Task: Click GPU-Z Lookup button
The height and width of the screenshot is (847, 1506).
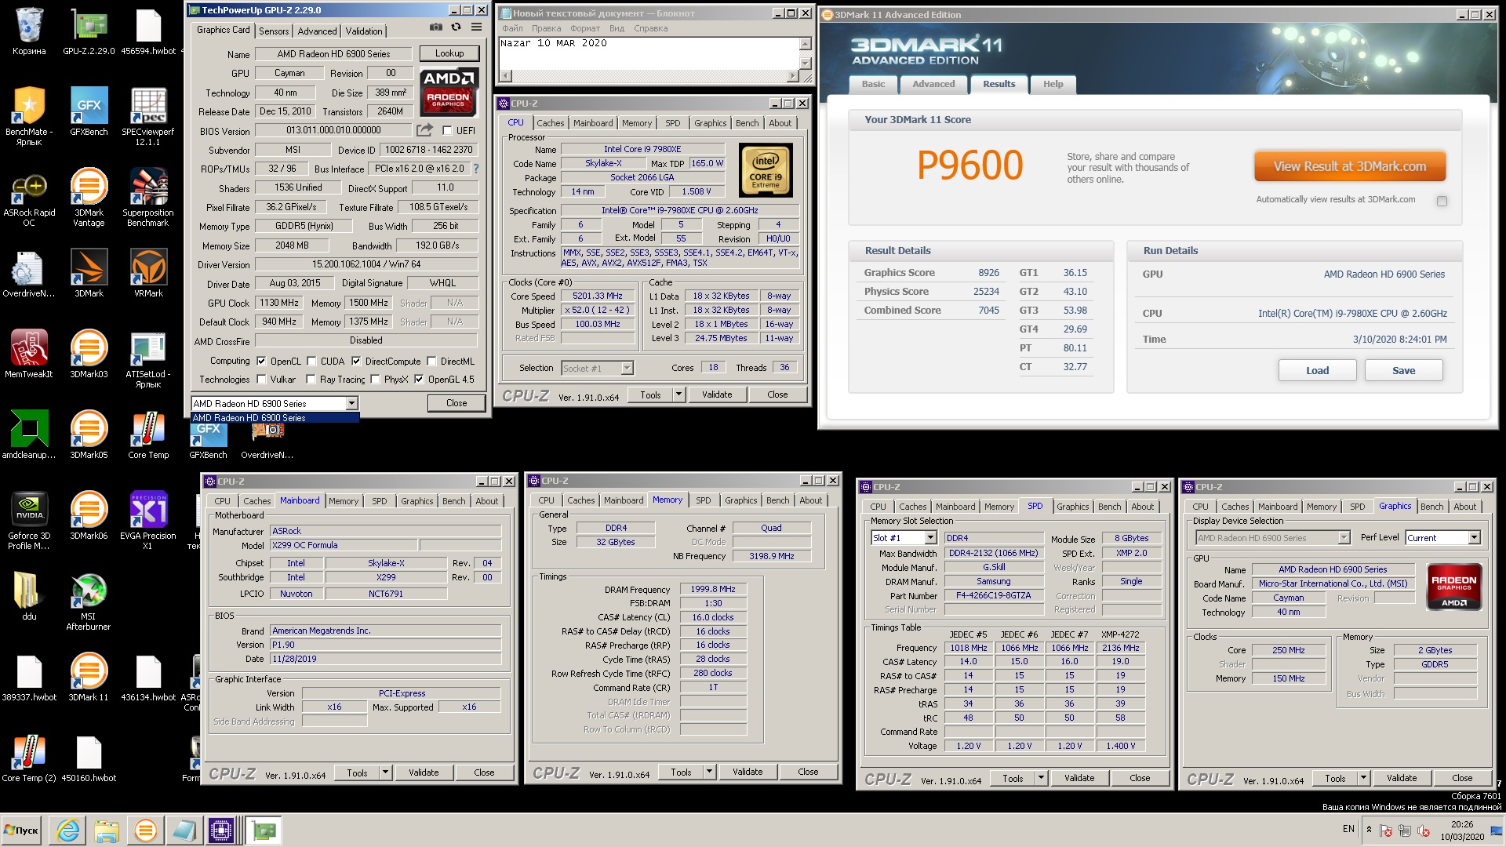Action: pyautogui.click(x=449, y=53)
